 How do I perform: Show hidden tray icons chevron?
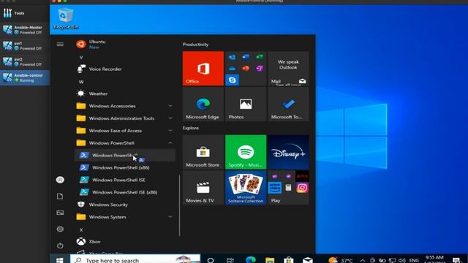pyautogui.click(x=363, y=260)
